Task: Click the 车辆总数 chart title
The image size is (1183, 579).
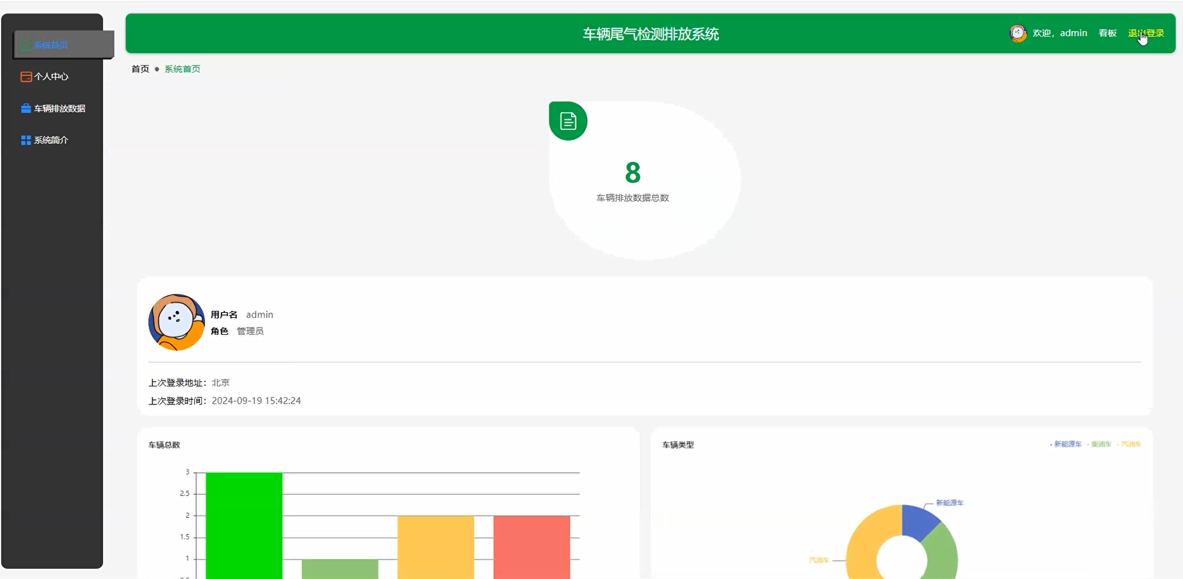Action: [x=164, y=445]
